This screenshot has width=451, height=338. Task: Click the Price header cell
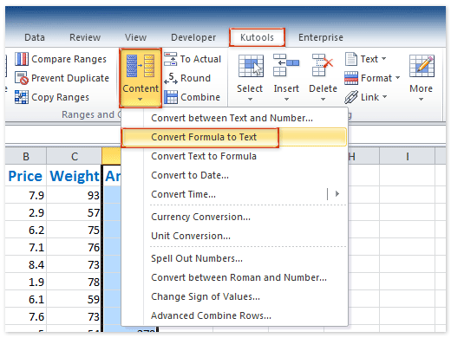click(25, 176)
